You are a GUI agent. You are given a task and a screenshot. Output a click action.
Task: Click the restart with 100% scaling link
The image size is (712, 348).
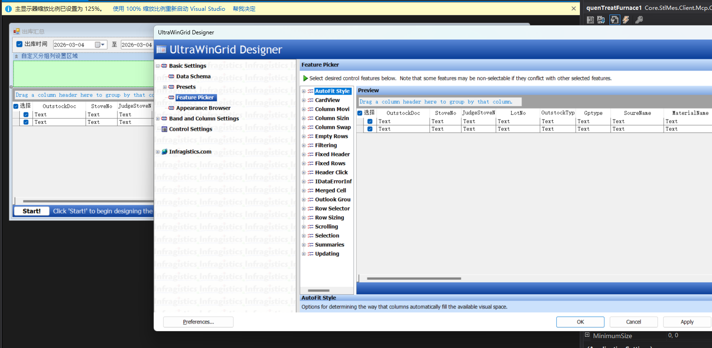pos(169,9)
